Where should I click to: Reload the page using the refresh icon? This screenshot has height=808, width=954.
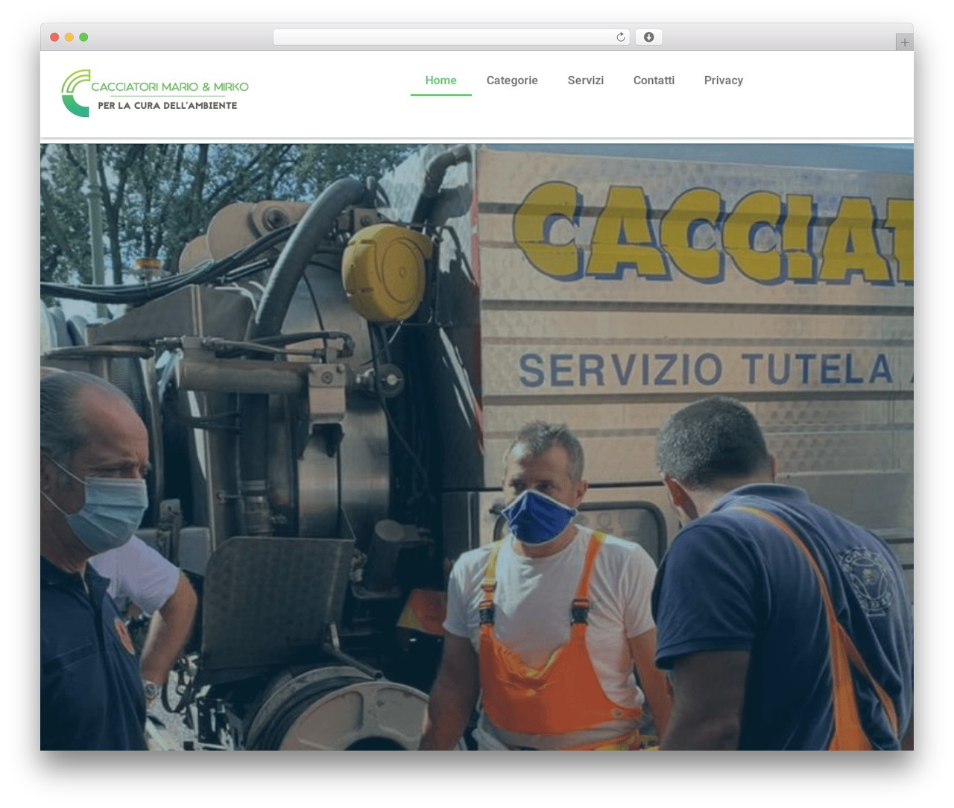(620, 37)
